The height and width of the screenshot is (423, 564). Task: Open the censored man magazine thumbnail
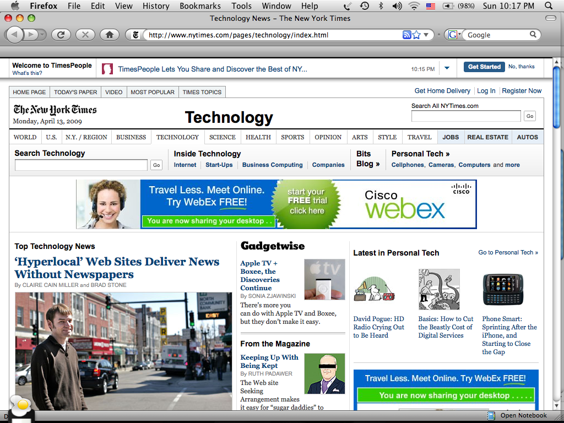[x=324, y=373]
